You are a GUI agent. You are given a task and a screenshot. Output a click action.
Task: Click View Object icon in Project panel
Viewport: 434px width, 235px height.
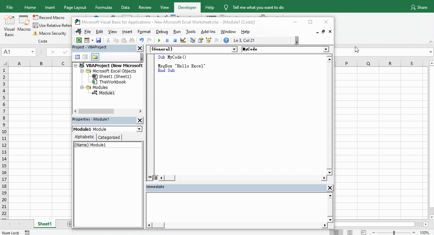click(x=85, y=57)
